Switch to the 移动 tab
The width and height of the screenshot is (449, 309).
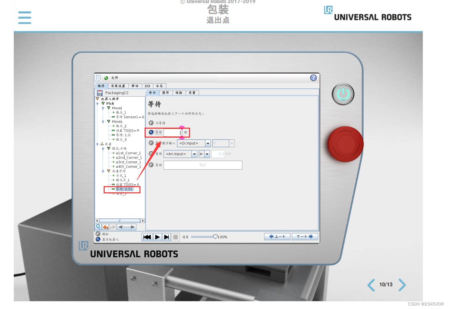[x=135, y=86]
